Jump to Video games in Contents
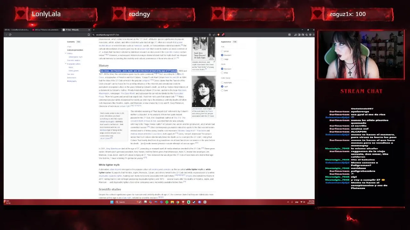This screenshot has height=230, width=410. tap(73, 71)
